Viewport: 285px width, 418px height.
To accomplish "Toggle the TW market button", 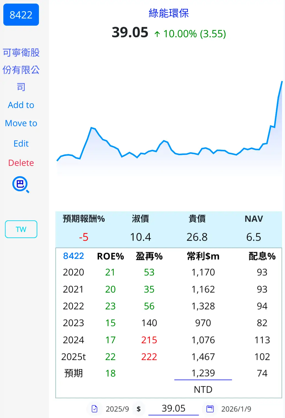I will pyautogui.click(x=21, y=229).
